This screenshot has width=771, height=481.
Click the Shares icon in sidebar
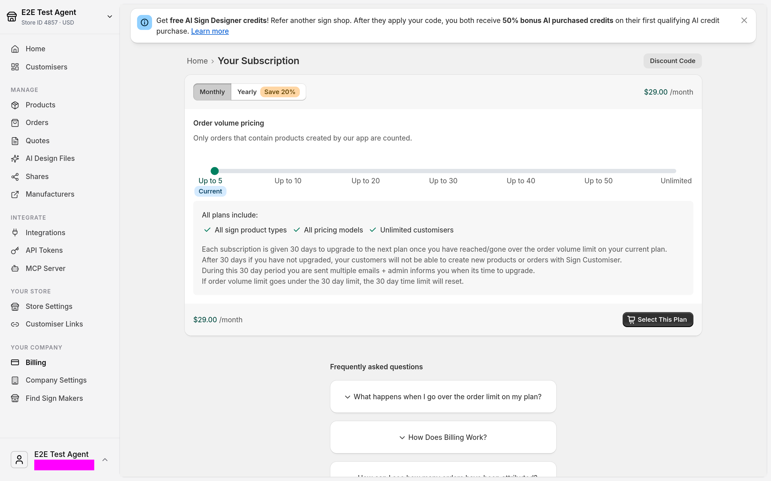[x=15, y=177]
